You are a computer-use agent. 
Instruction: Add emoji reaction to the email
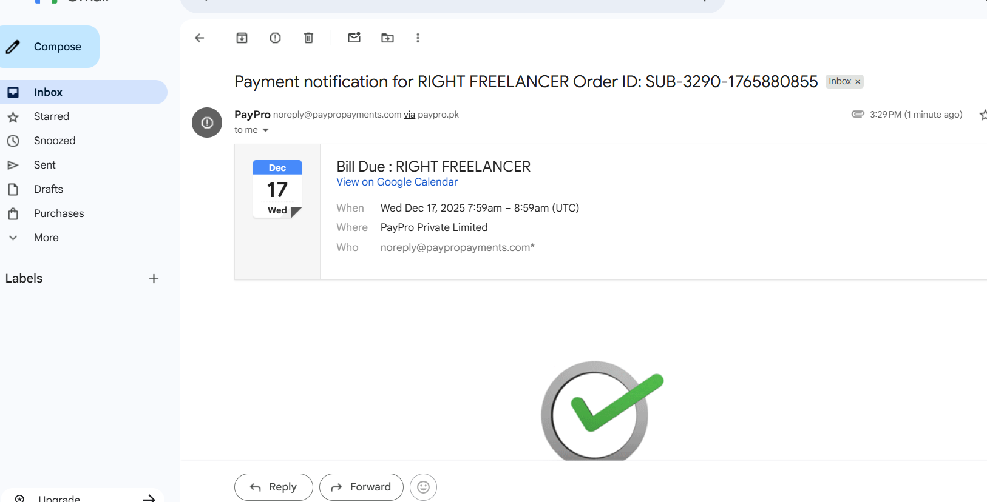[x=423, y=487]
